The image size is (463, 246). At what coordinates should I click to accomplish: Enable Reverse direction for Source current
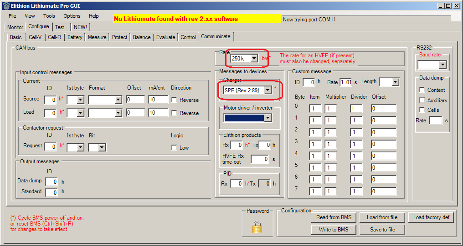pos(174,100)
